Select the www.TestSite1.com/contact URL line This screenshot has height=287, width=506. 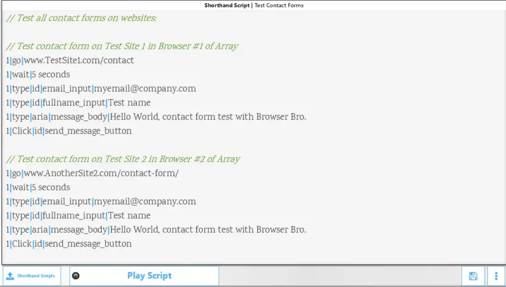click(69, 60)
